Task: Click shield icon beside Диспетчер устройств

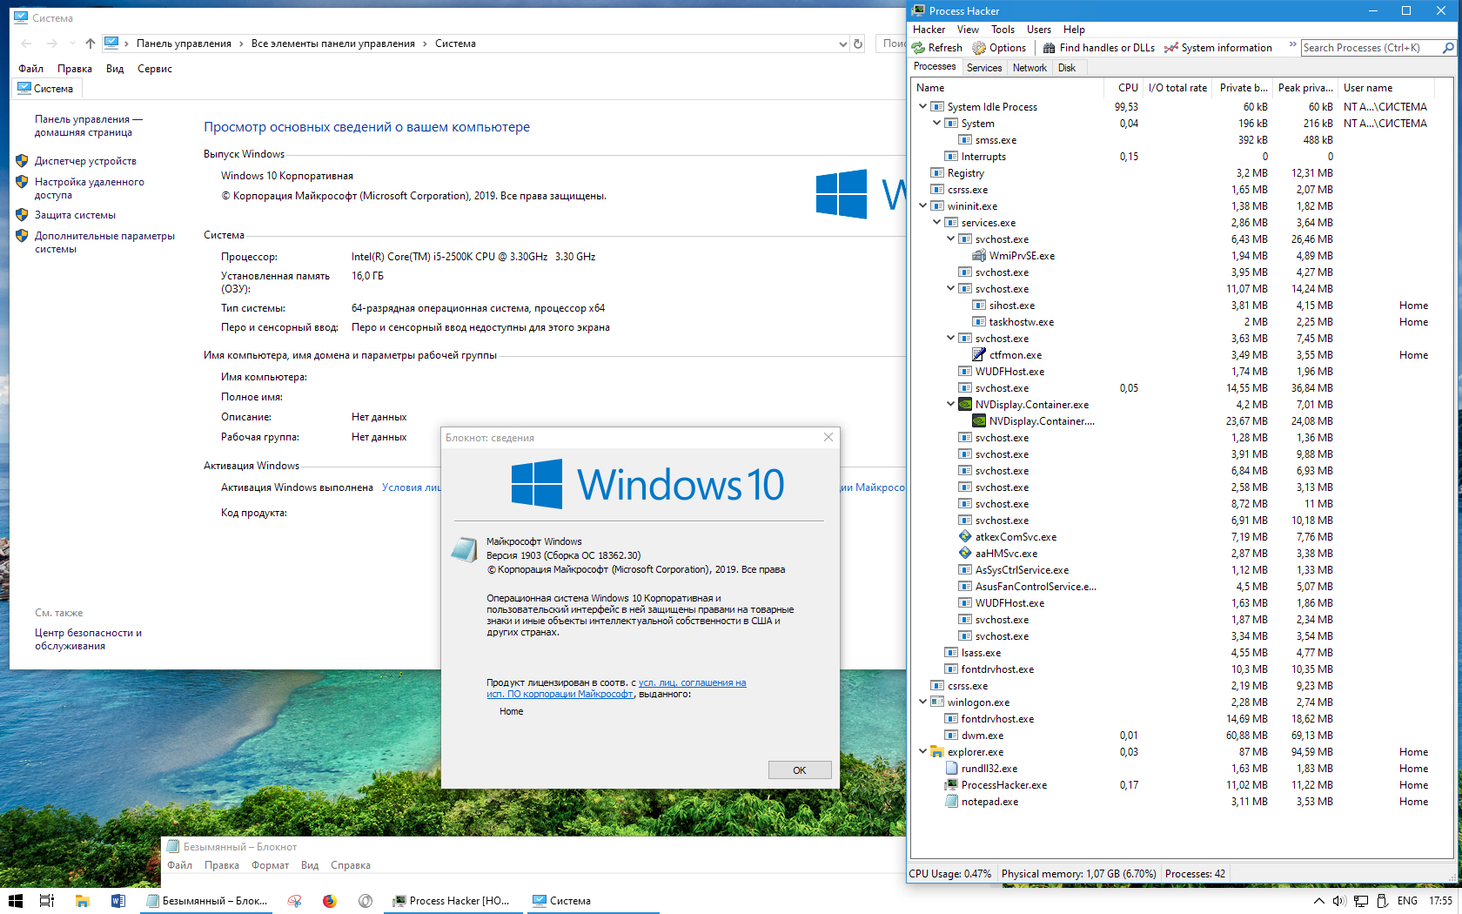Action: pyautogui.click(x=22, y=161)
